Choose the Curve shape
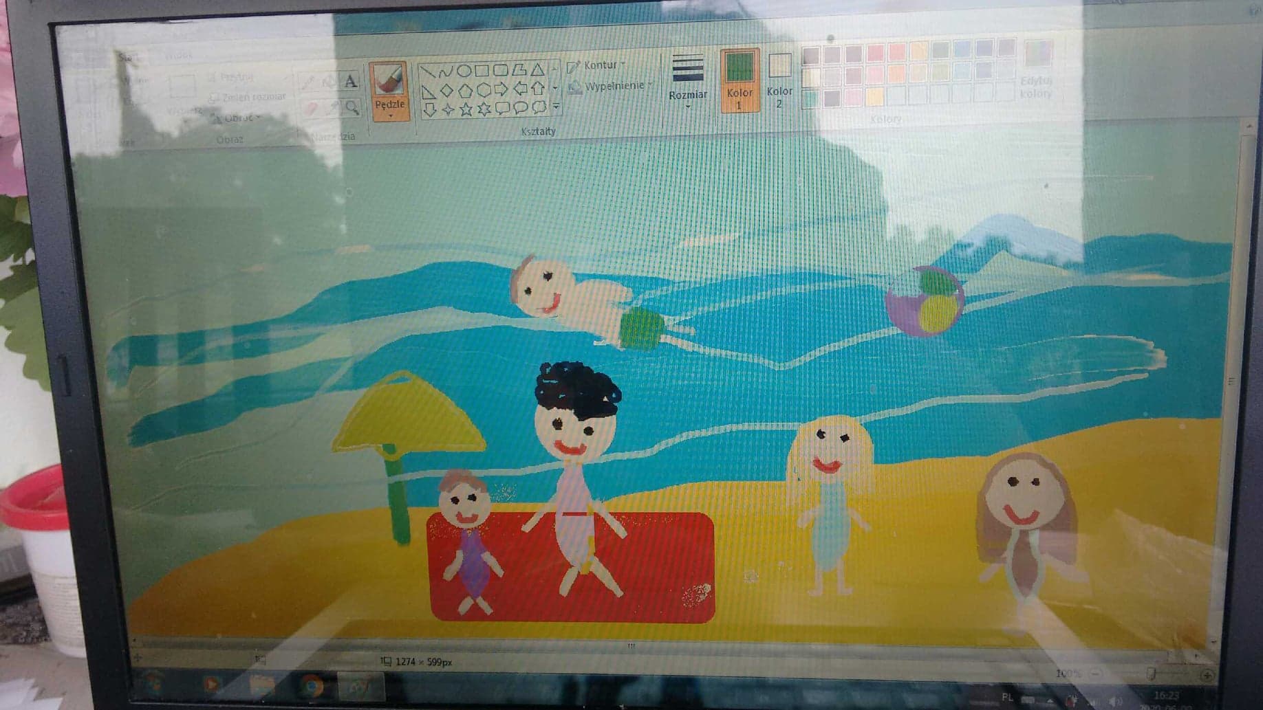 pyautogui.click(x=446, y=71)
